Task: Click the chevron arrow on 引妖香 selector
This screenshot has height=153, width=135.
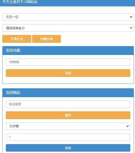Action: (x=128, y=126)
